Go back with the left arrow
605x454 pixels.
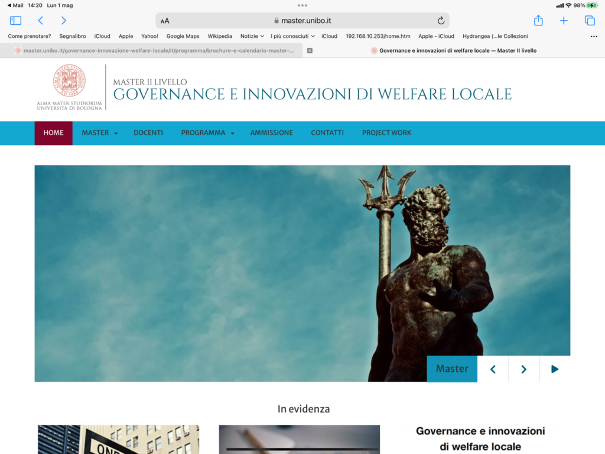(41, 21)
